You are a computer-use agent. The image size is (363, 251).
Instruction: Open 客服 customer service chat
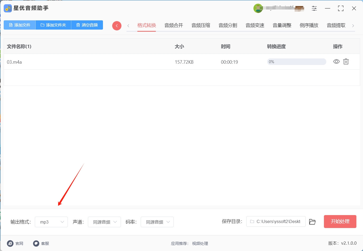coord(41,243)
